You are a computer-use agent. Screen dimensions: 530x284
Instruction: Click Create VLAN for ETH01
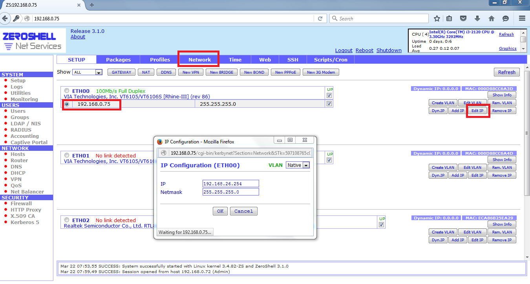(443, 167)
